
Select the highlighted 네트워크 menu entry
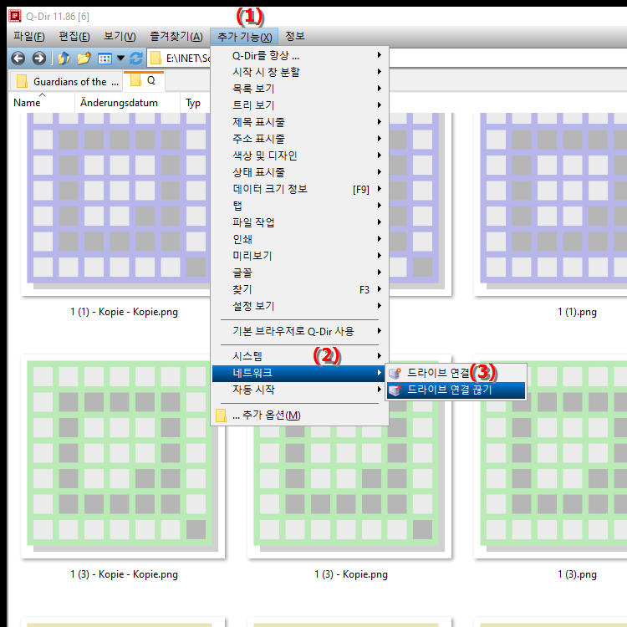[x=300, y=373]
